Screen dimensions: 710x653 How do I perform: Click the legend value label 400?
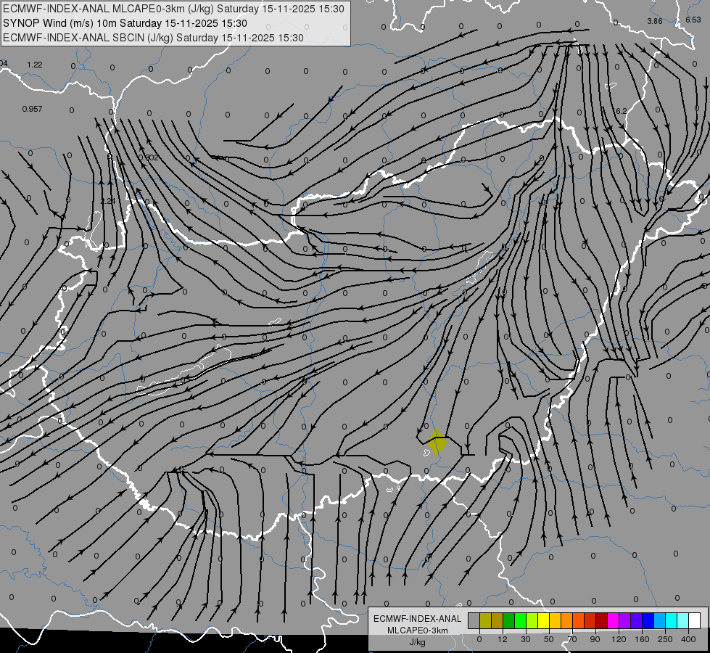[x=688, y=639]
